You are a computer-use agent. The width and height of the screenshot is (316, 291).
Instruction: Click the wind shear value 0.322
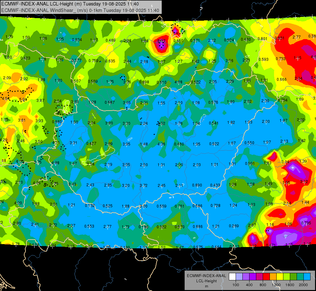click(x=162, y=227)
